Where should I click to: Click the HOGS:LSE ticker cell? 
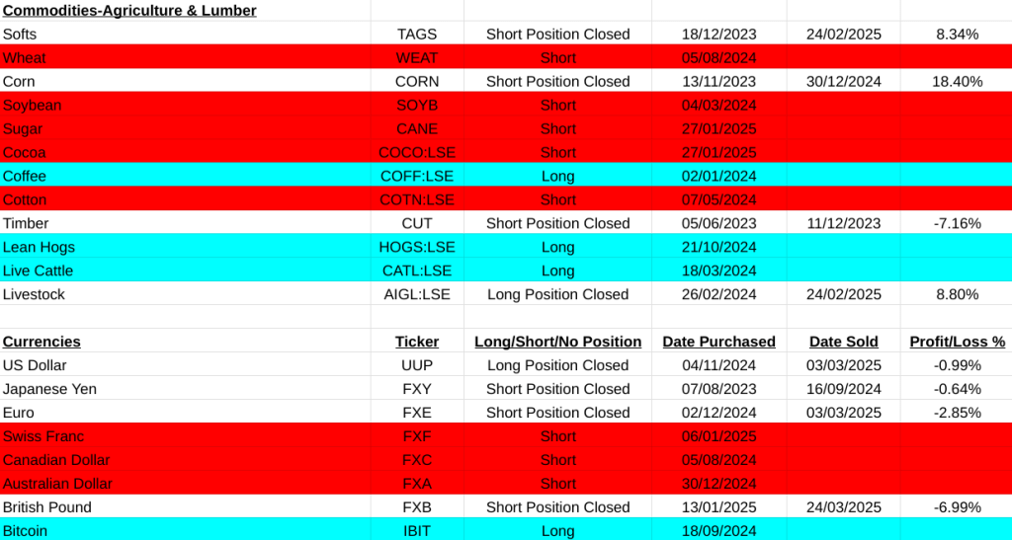[416, 247]
